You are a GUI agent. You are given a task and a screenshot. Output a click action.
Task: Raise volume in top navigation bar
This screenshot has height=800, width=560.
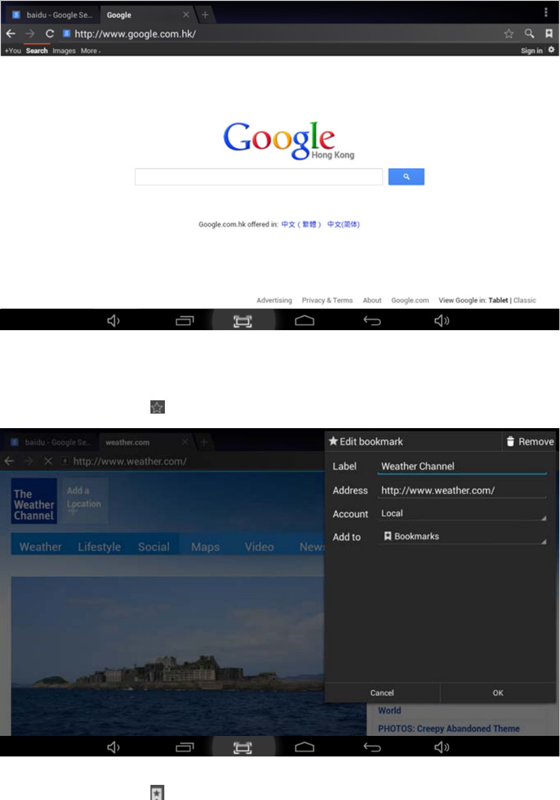coord(442,320)
